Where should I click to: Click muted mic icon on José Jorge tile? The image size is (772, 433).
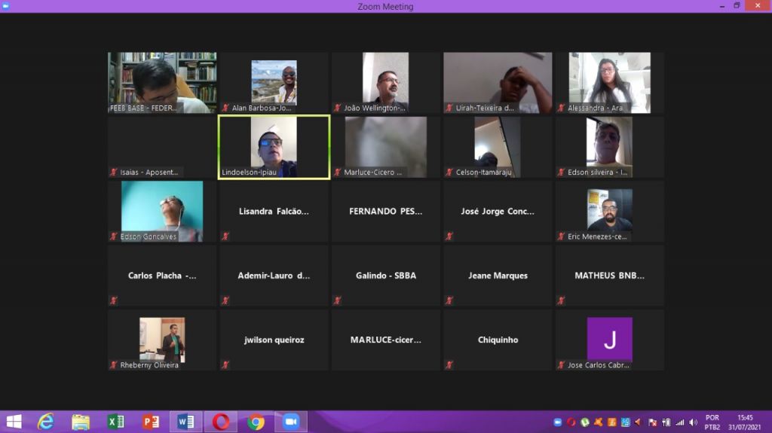449,236
